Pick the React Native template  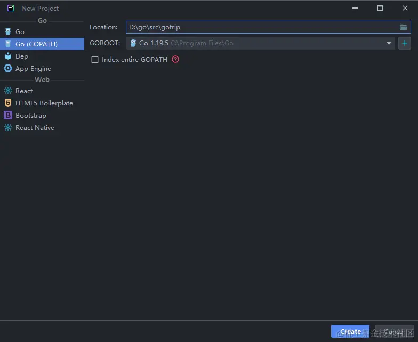(42, 128)
